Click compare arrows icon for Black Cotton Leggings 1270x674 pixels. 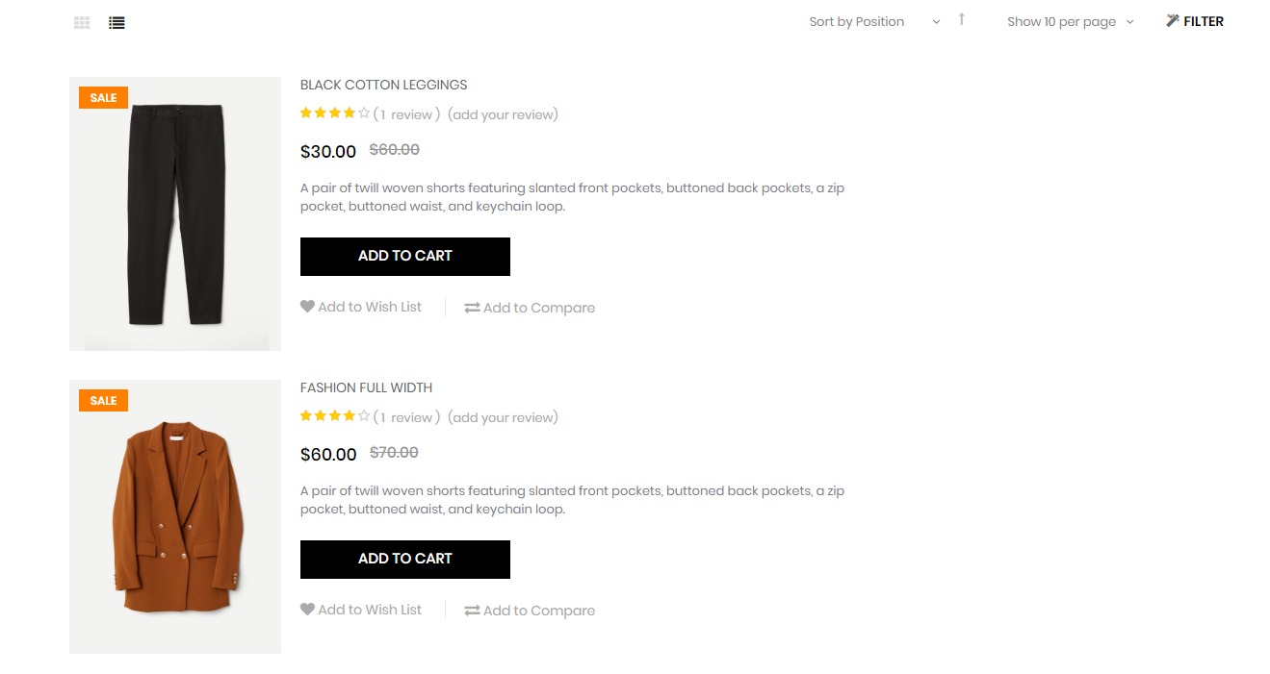pyautogui.click(x=472, y=308)
